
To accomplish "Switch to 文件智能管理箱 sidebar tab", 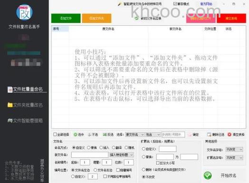I will 25,121.
